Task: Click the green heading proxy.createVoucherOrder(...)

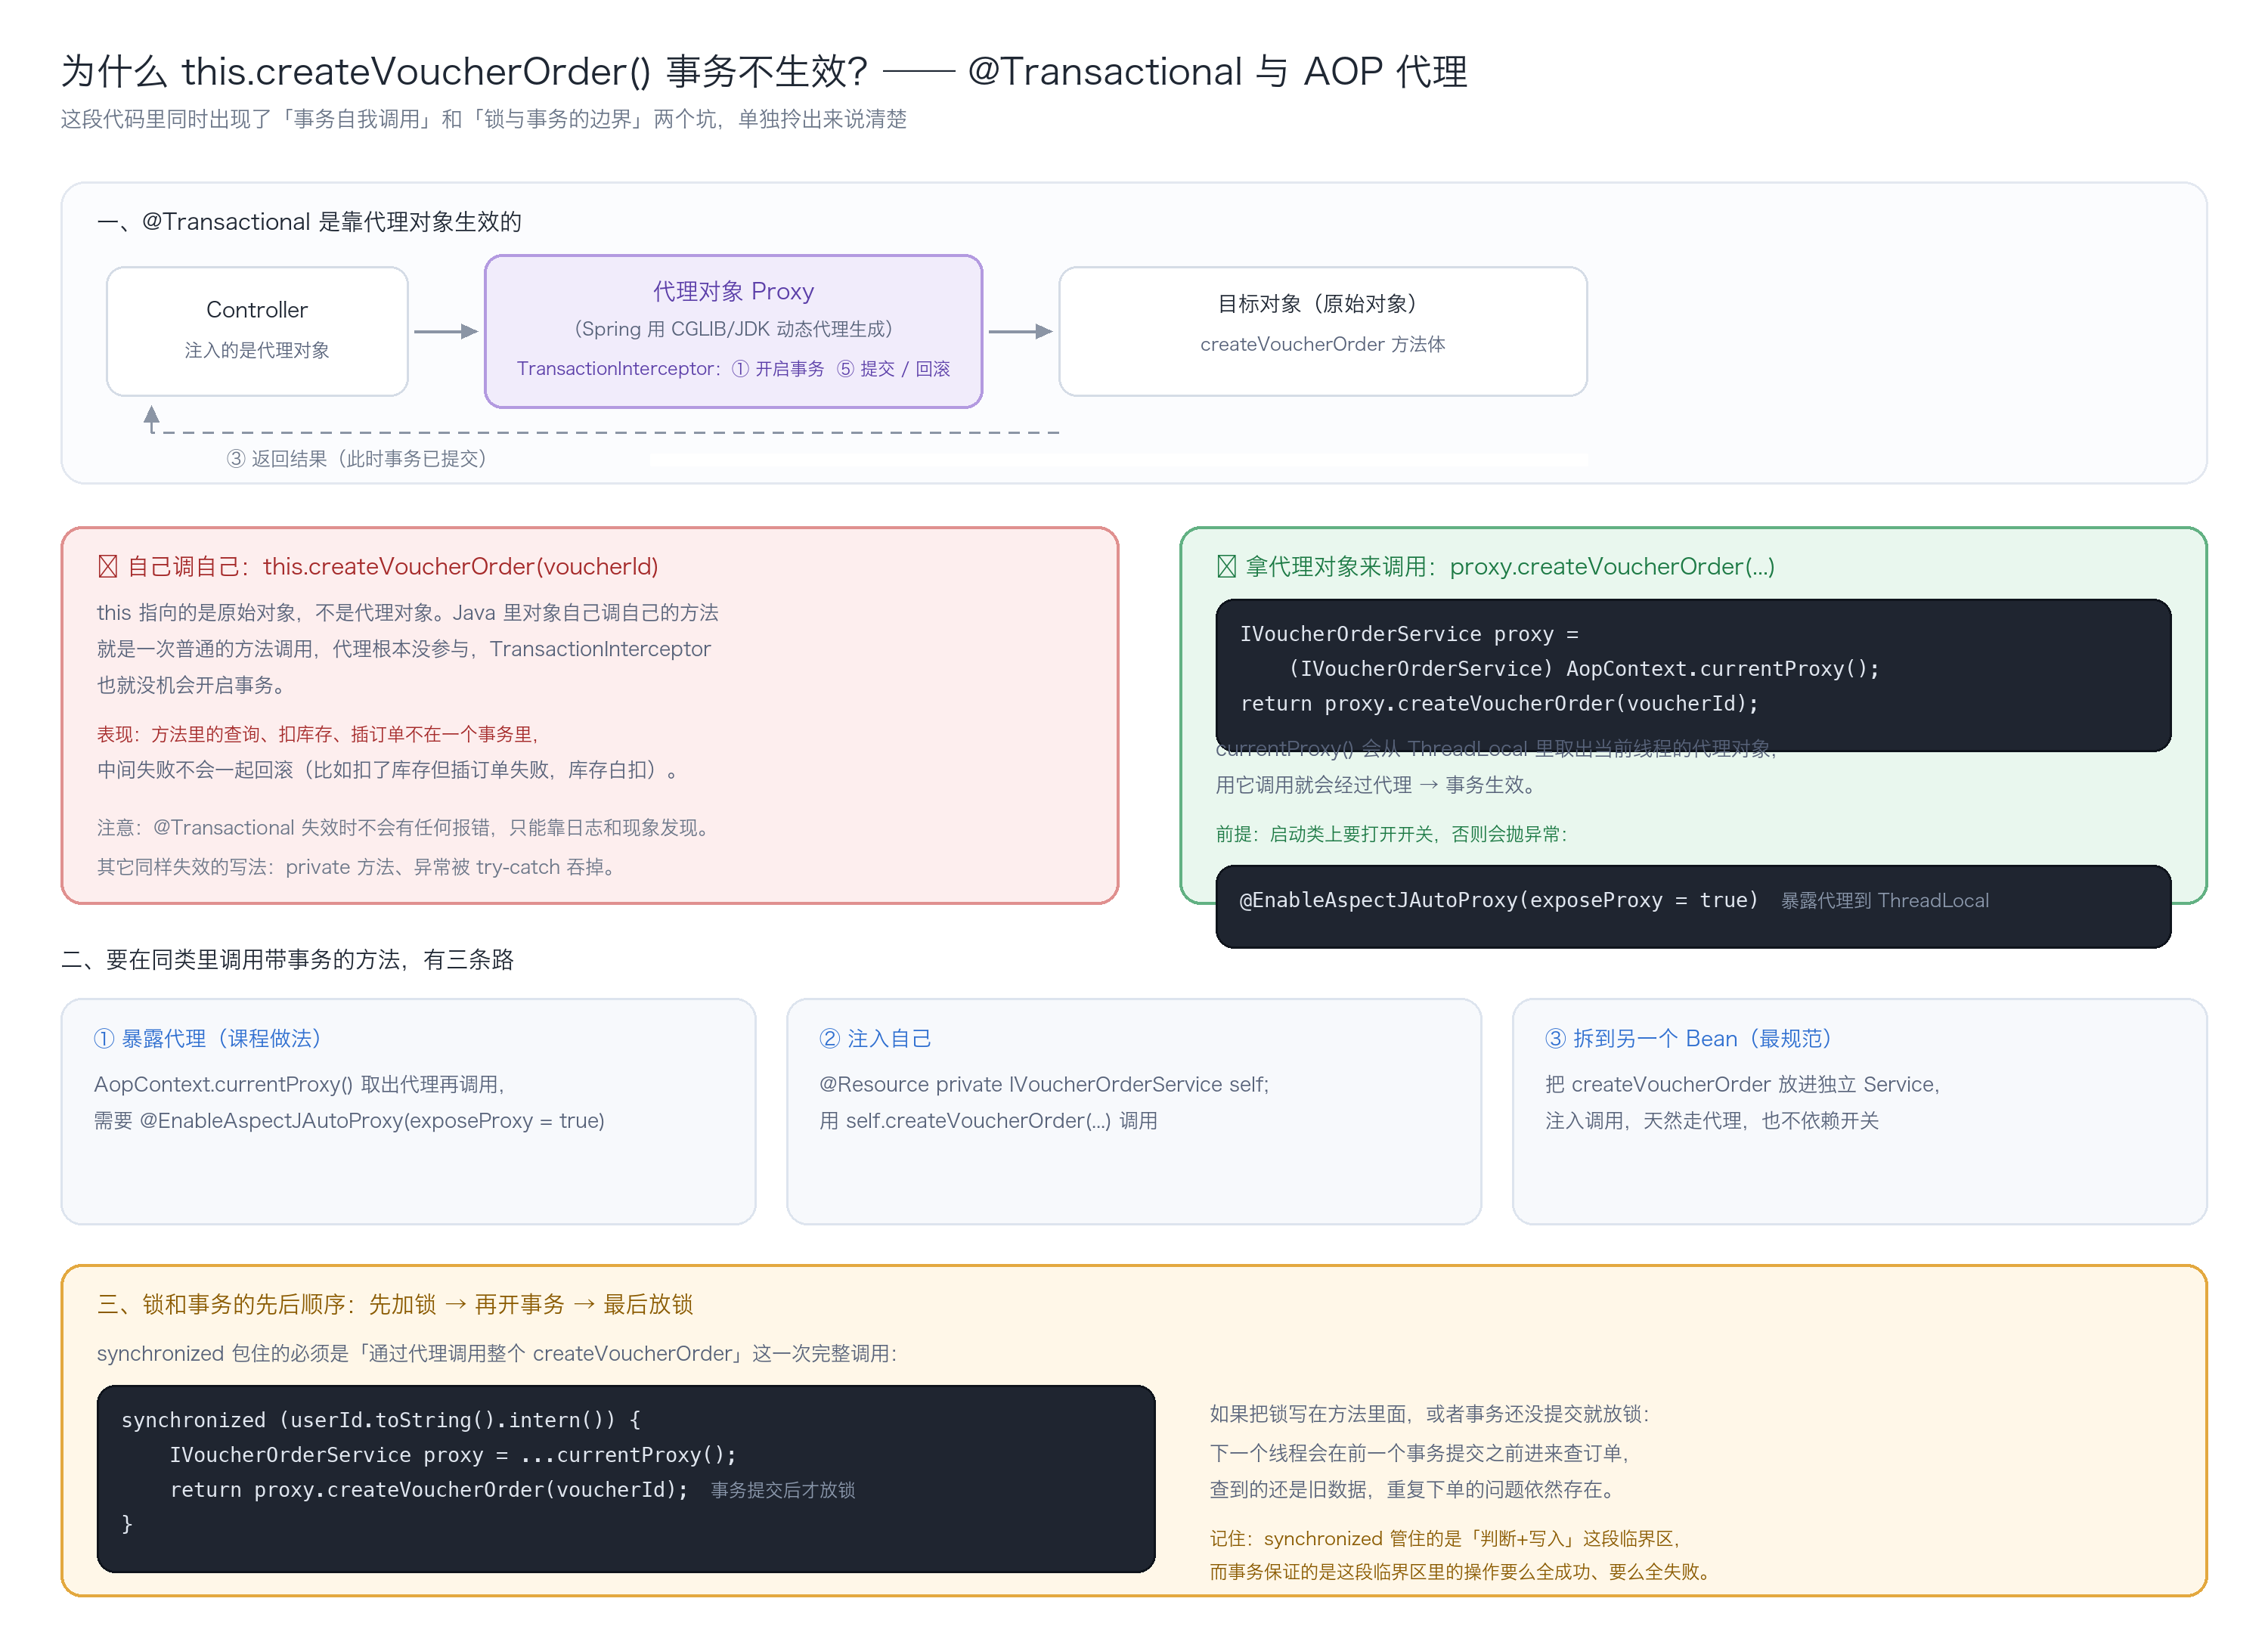Action: pyautogui.click(x=1612, y=566)
